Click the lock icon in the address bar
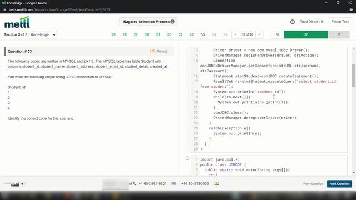 [x=4, y=10]
